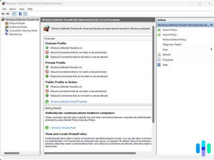
Task: Select Connection Security Rules in the tree
Action: [23, 31]
